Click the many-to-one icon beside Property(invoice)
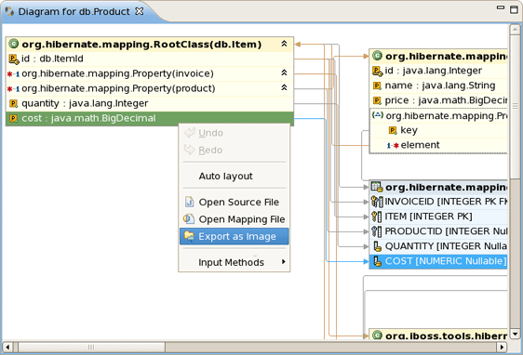 coord(14,74)
